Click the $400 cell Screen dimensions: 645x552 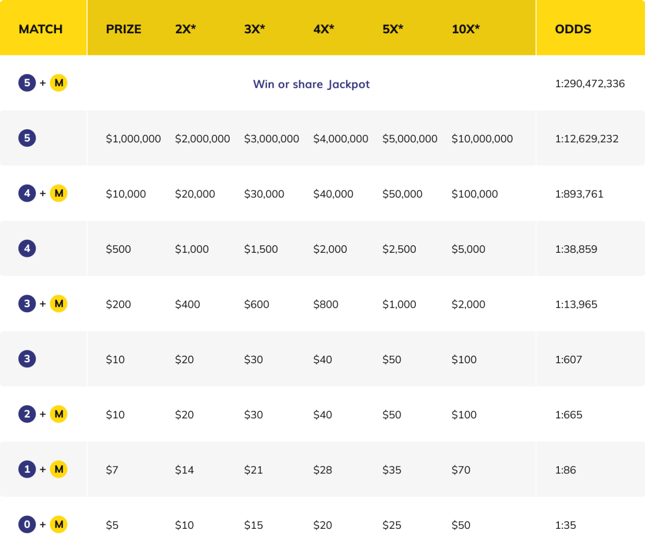(187, 305)
